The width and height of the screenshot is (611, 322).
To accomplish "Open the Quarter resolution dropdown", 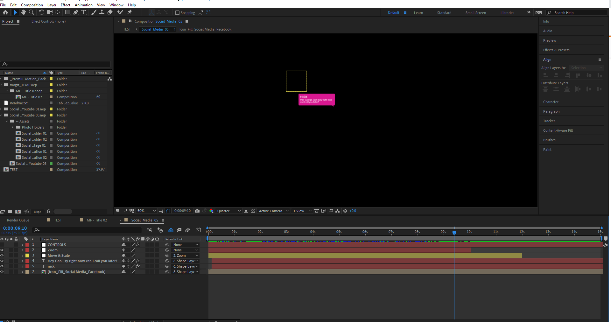I will coord(228,211).
